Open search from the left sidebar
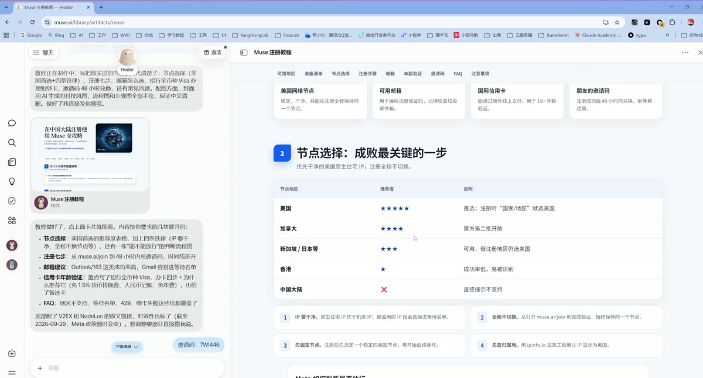The image size is (703, 378). click(x=12, y=143)
